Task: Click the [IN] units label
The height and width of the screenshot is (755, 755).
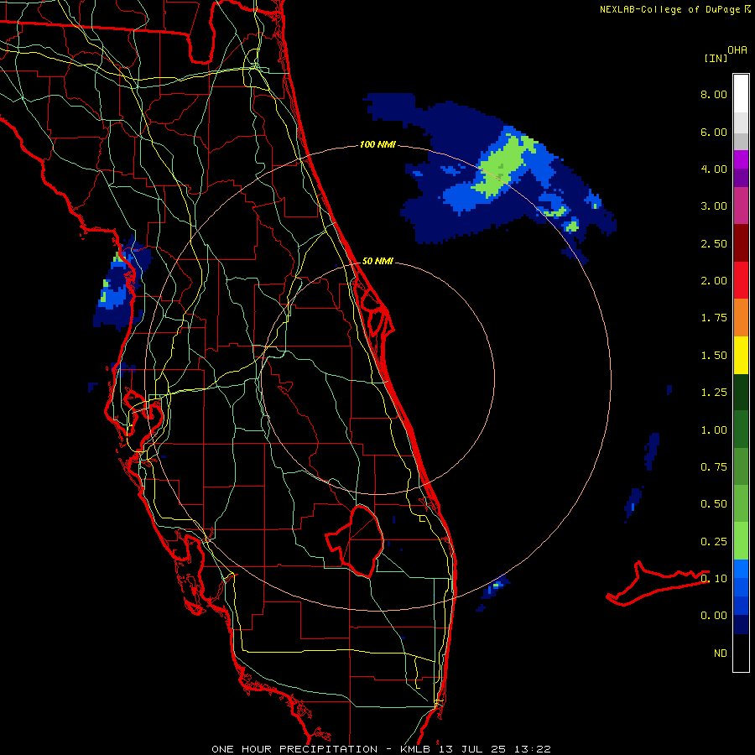Action: 716,58
